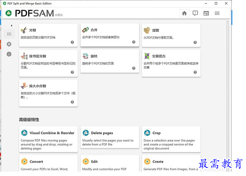Image resolution: width=246 pixels, height=176 pixels.
Task: Click the Visual Combine & Reorder icon
Action: (24, 133)
